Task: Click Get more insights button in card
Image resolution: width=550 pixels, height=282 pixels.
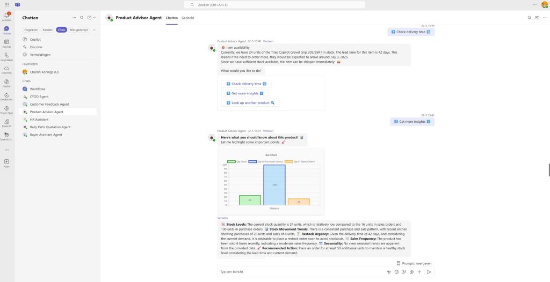Action: (245, 93)
